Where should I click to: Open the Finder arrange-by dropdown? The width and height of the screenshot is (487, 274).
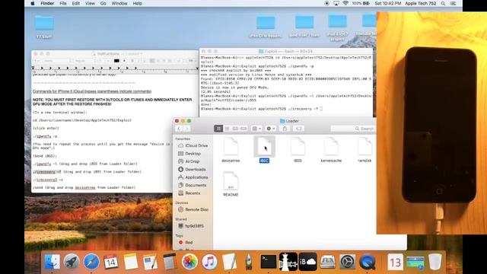click(x=256, y=129)
